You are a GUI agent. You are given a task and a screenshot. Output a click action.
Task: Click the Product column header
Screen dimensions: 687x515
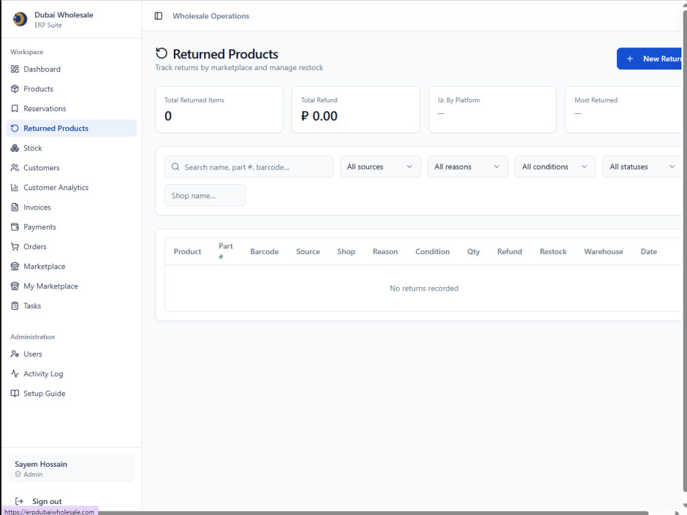(x=188, y=251)
